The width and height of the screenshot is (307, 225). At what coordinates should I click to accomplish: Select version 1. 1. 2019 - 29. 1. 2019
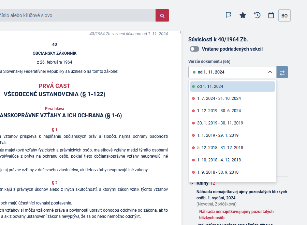(x=232, y=135)
